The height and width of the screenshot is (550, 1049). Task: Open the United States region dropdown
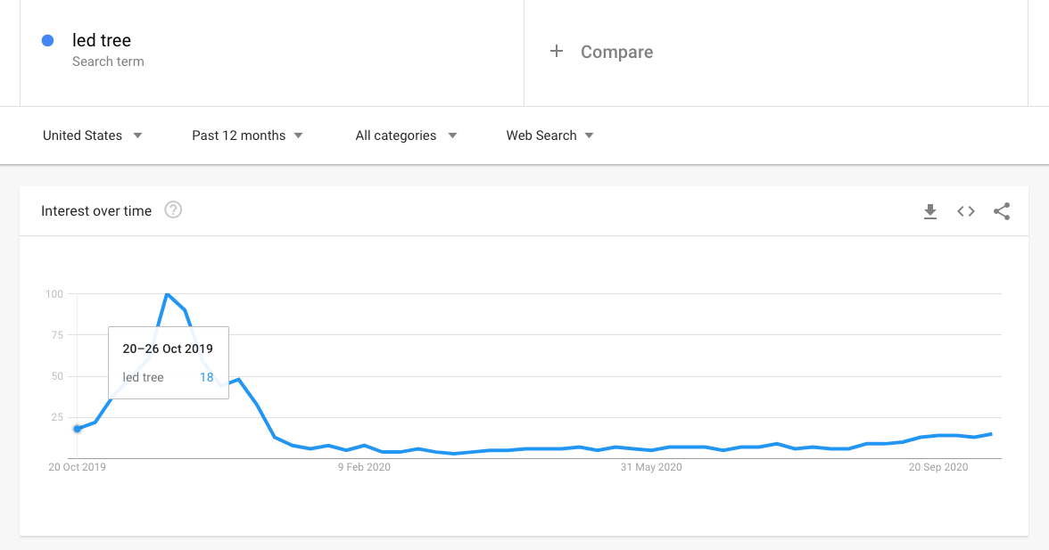[93, 135]
